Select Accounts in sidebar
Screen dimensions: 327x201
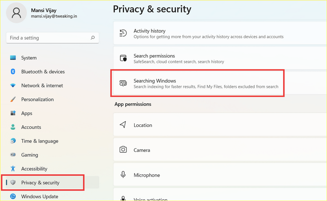pyautogui.click(x=52, y=127)
